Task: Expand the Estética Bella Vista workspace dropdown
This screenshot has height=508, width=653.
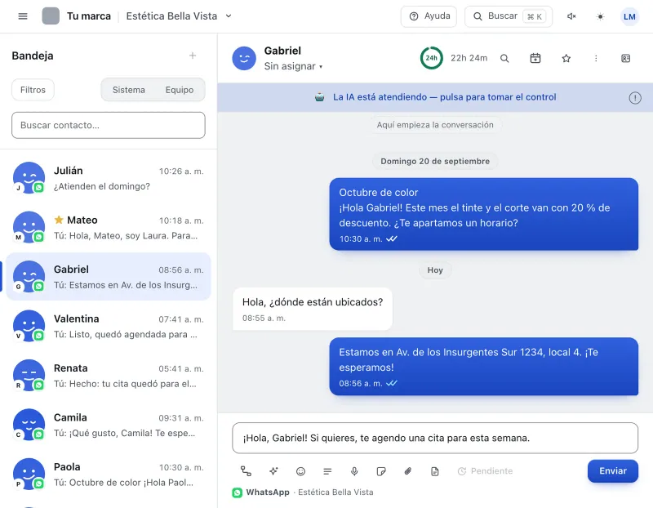Action: click(179, 16)
